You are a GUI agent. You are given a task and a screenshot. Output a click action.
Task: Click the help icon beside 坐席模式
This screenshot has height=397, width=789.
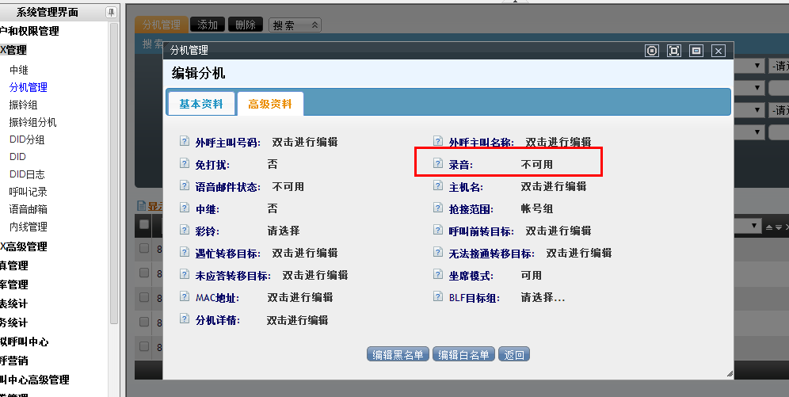point(438,276)
